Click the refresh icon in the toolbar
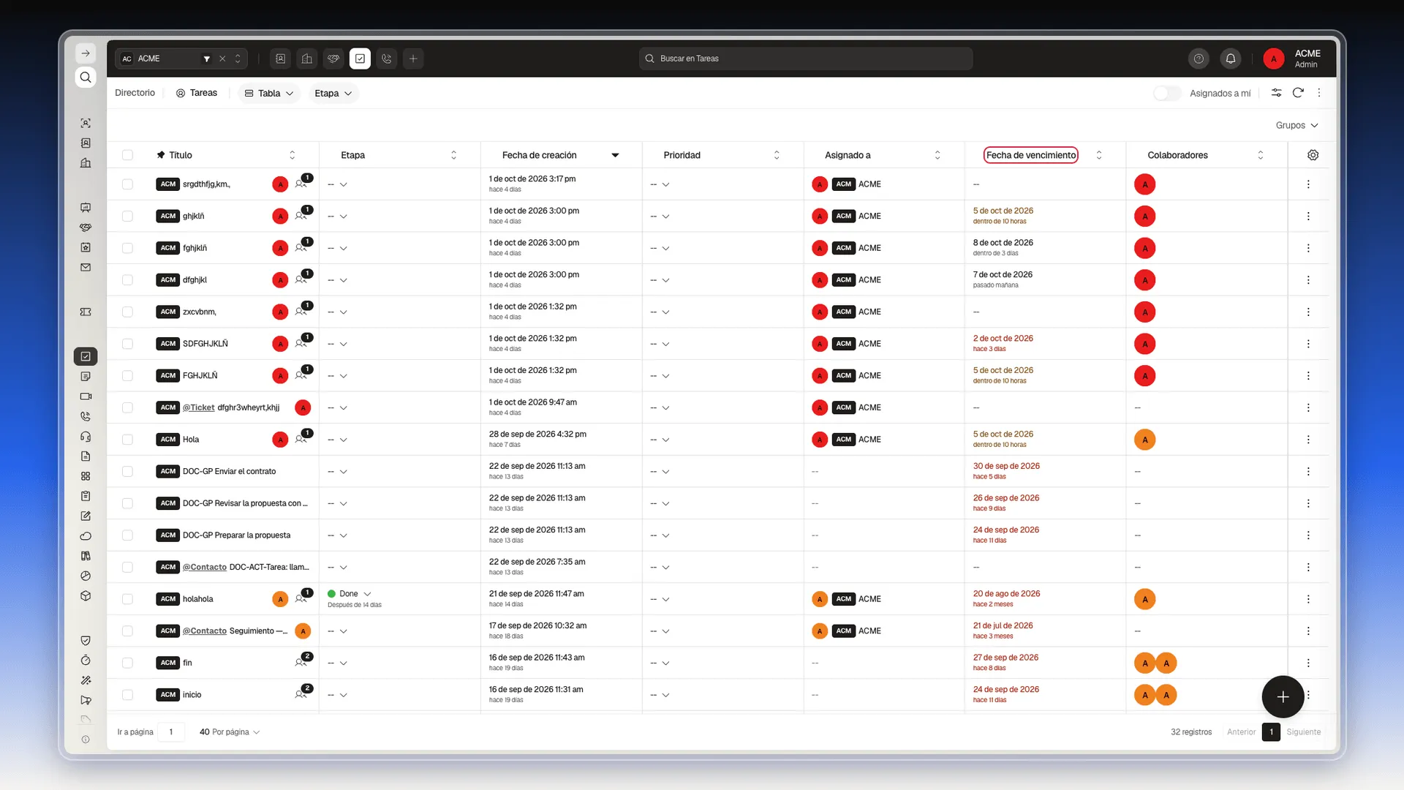Screen dimensions: 1404x790 pyautogui.click(x=1298, y=93)
